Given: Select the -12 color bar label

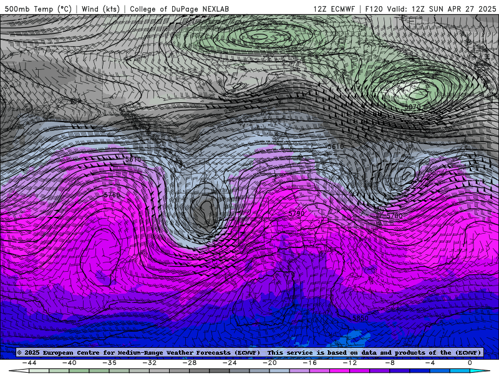Looking at the screenshot, I should click(350, 363).
